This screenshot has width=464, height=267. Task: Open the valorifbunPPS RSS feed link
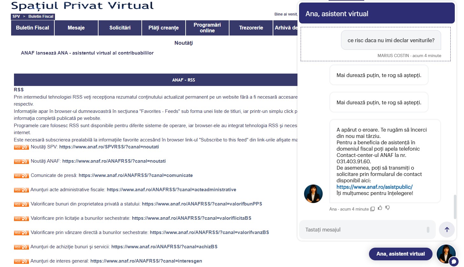pos(202,204)
